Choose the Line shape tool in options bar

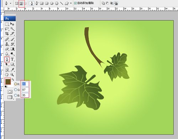[62, 3]
